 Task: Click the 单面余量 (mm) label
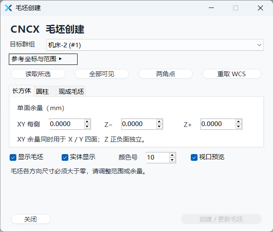[x=41, y=108]
